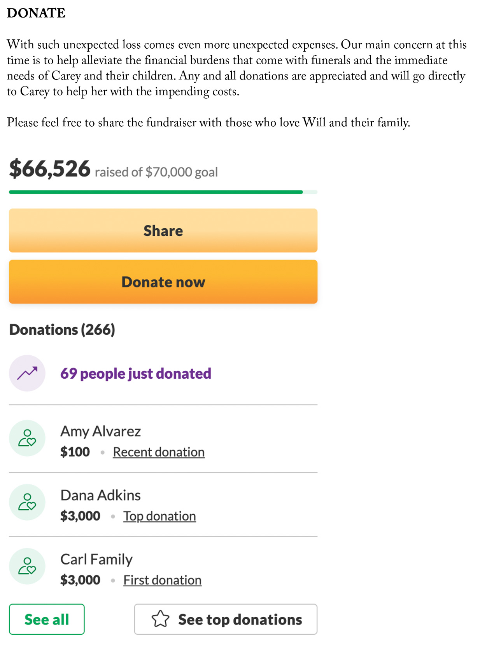Click the 69 people just donated text
This screenshot has width=494, height=660.
click(x=136, y=373)
